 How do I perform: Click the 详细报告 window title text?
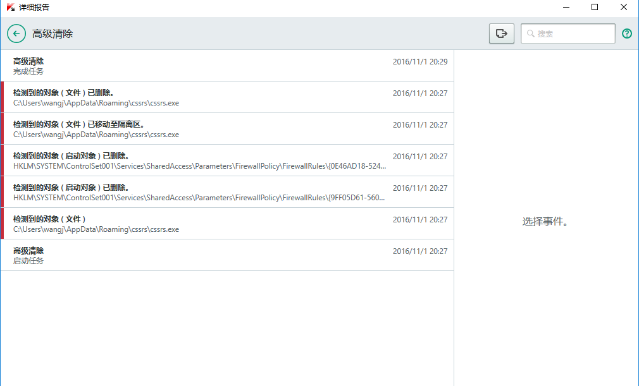(35, 8)
